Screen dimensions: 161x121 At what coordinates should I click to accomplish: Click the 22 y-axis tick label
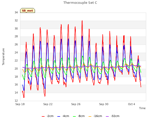16,60
